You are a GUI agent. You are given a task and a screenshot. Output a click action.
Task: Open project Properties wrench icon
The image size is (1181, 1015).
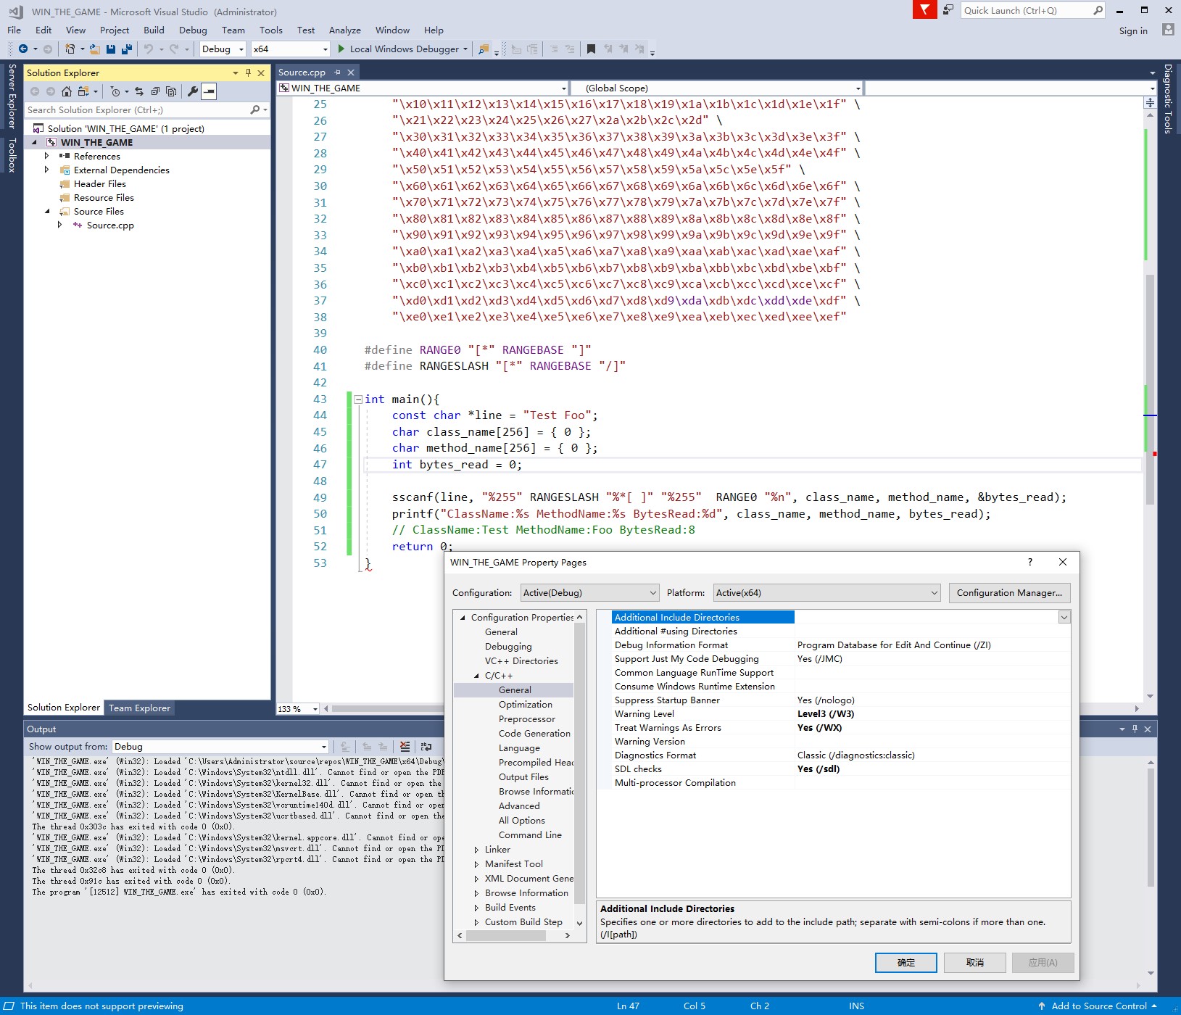(192, 91)
